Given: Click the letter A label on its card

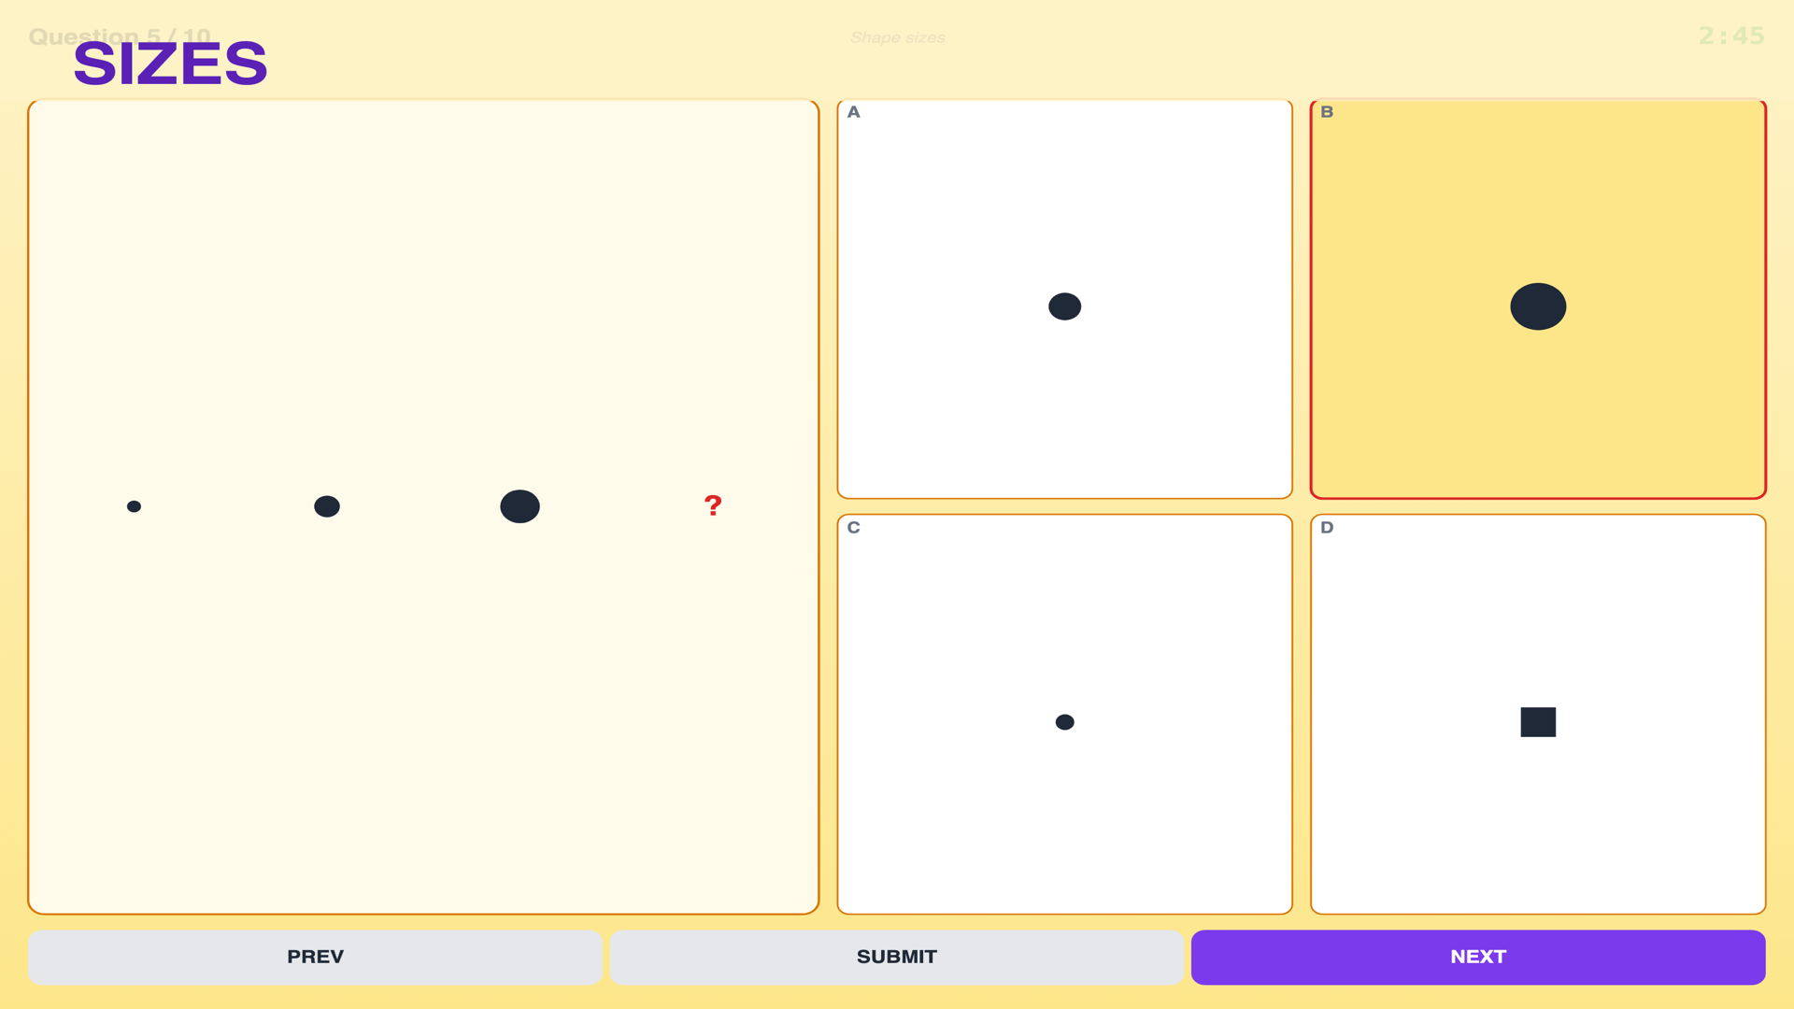Looking at the screenshot, I should pyautogui.click(x=853, y=112).
